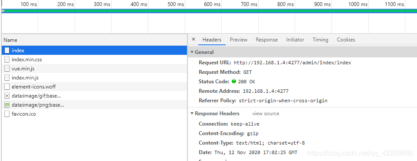Click the 100 ms timeline marker
Image resolution: width=417 pixels, height=161 pixels.
click(x=29, y=4)
